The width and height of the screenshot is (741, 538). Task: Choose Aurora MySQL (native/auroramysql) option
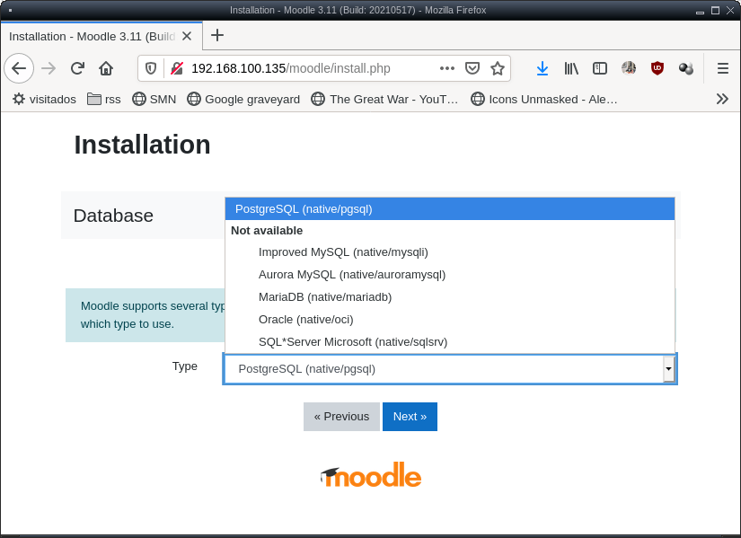(x=450, y=275)
